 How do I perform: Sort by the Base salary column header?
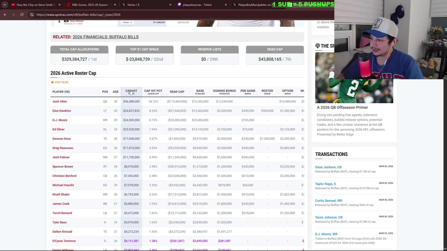click(200, 92)
